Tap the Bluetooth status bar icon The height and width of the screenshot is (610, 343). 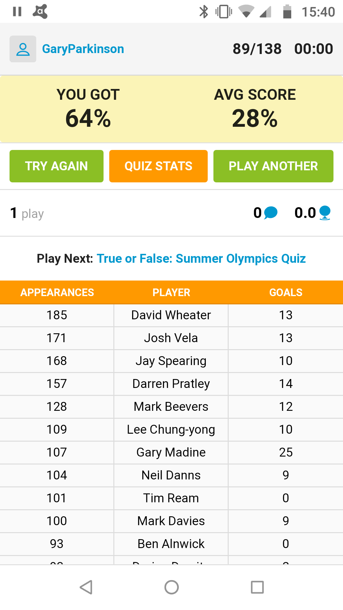(x=204, y=12)
